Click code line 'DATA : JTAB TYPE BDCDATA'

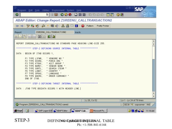pos(49,89)
